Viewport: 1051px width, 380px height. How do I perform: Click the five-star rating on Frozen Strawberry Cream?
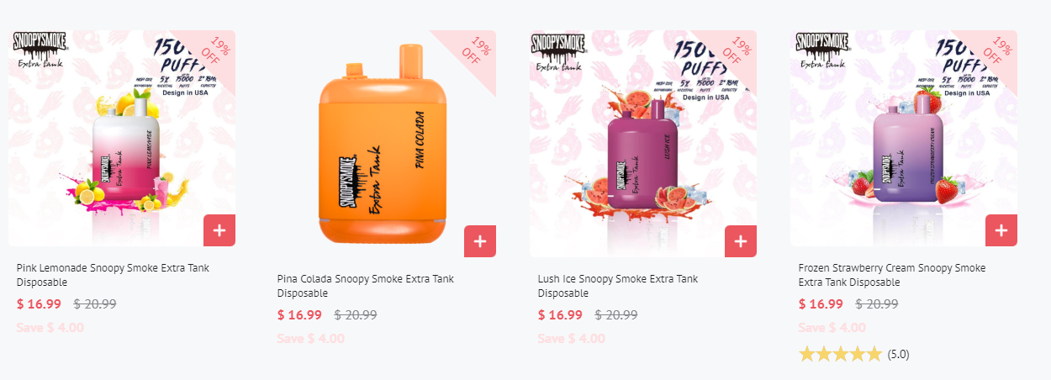coord(840,354)
